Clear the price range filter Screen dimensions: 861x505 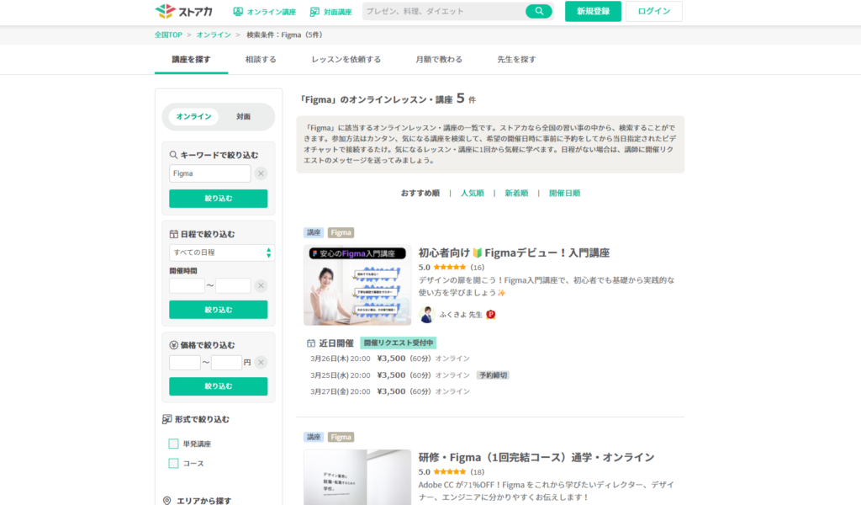261,363
